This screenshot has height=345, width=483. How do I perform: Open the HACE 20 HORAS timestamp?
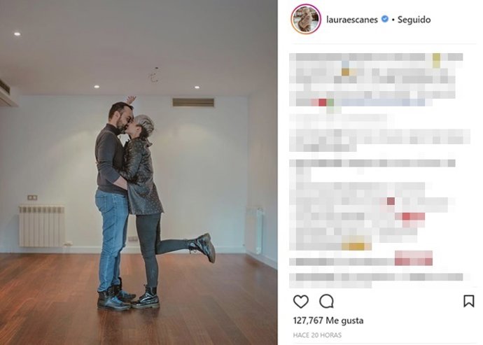[x=317, y=335]
